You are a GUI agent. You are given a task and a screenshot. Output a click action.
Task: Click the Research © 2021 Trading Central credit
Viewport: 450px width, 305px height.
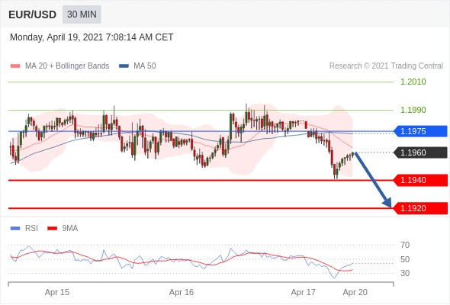386,66
